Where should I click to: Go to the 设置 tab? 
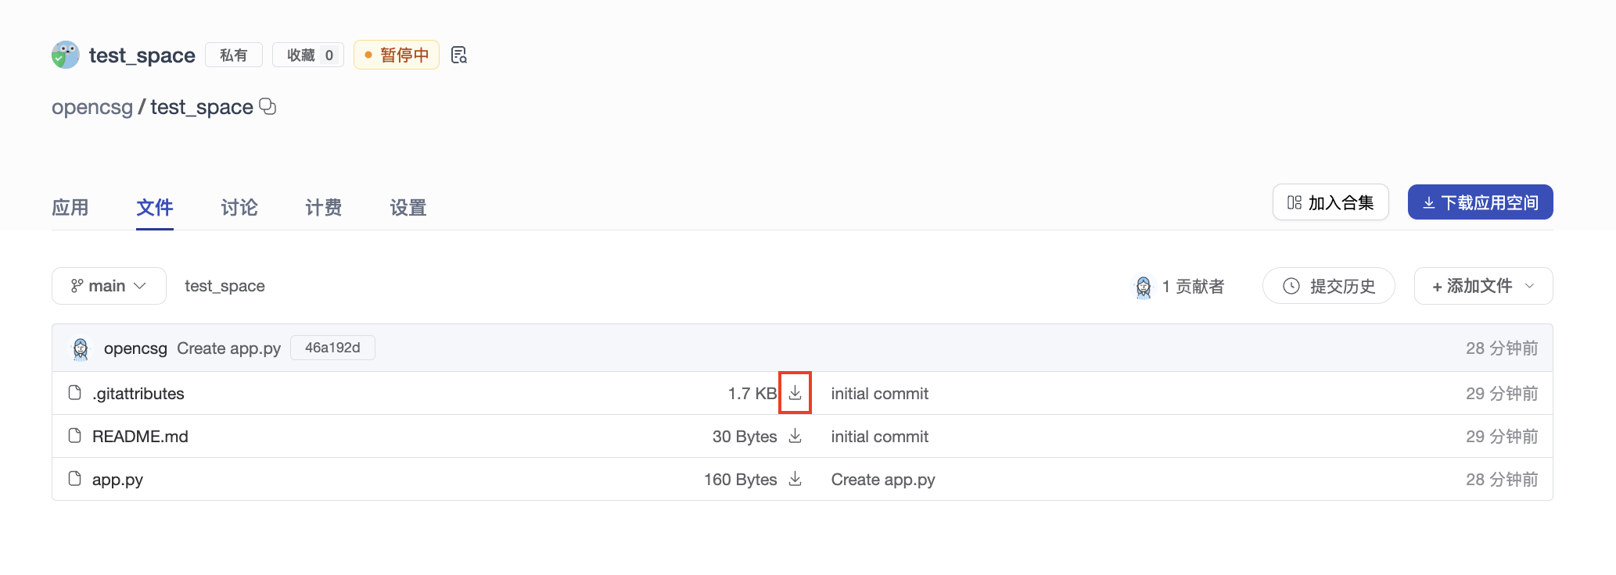coord(408,207)
